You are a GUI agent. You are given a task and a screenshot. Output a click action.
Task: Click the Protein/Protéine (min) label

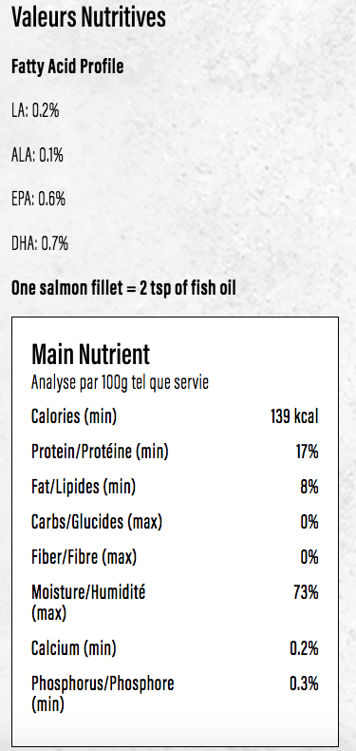pos(100,452)
